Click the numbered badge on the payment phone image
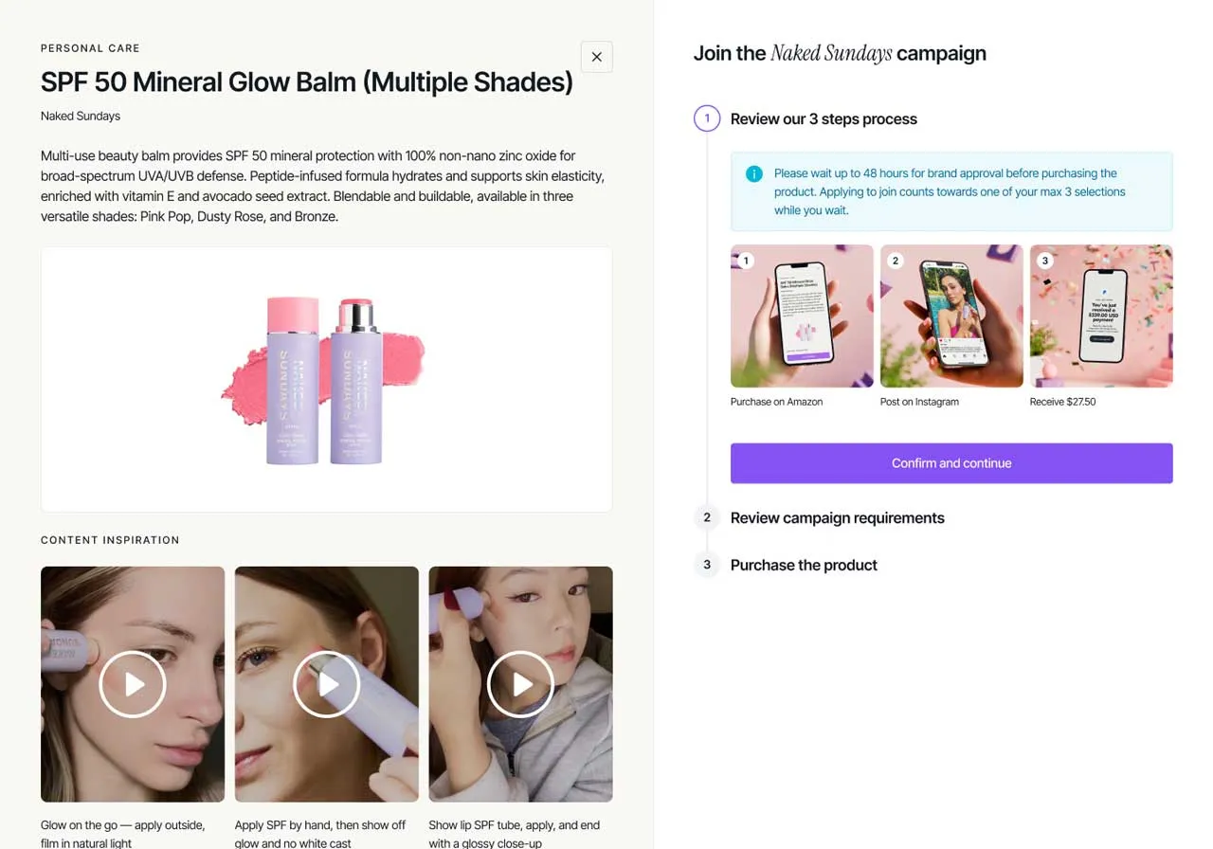This screenshot has width=1213, height=849. (1044, 260)
